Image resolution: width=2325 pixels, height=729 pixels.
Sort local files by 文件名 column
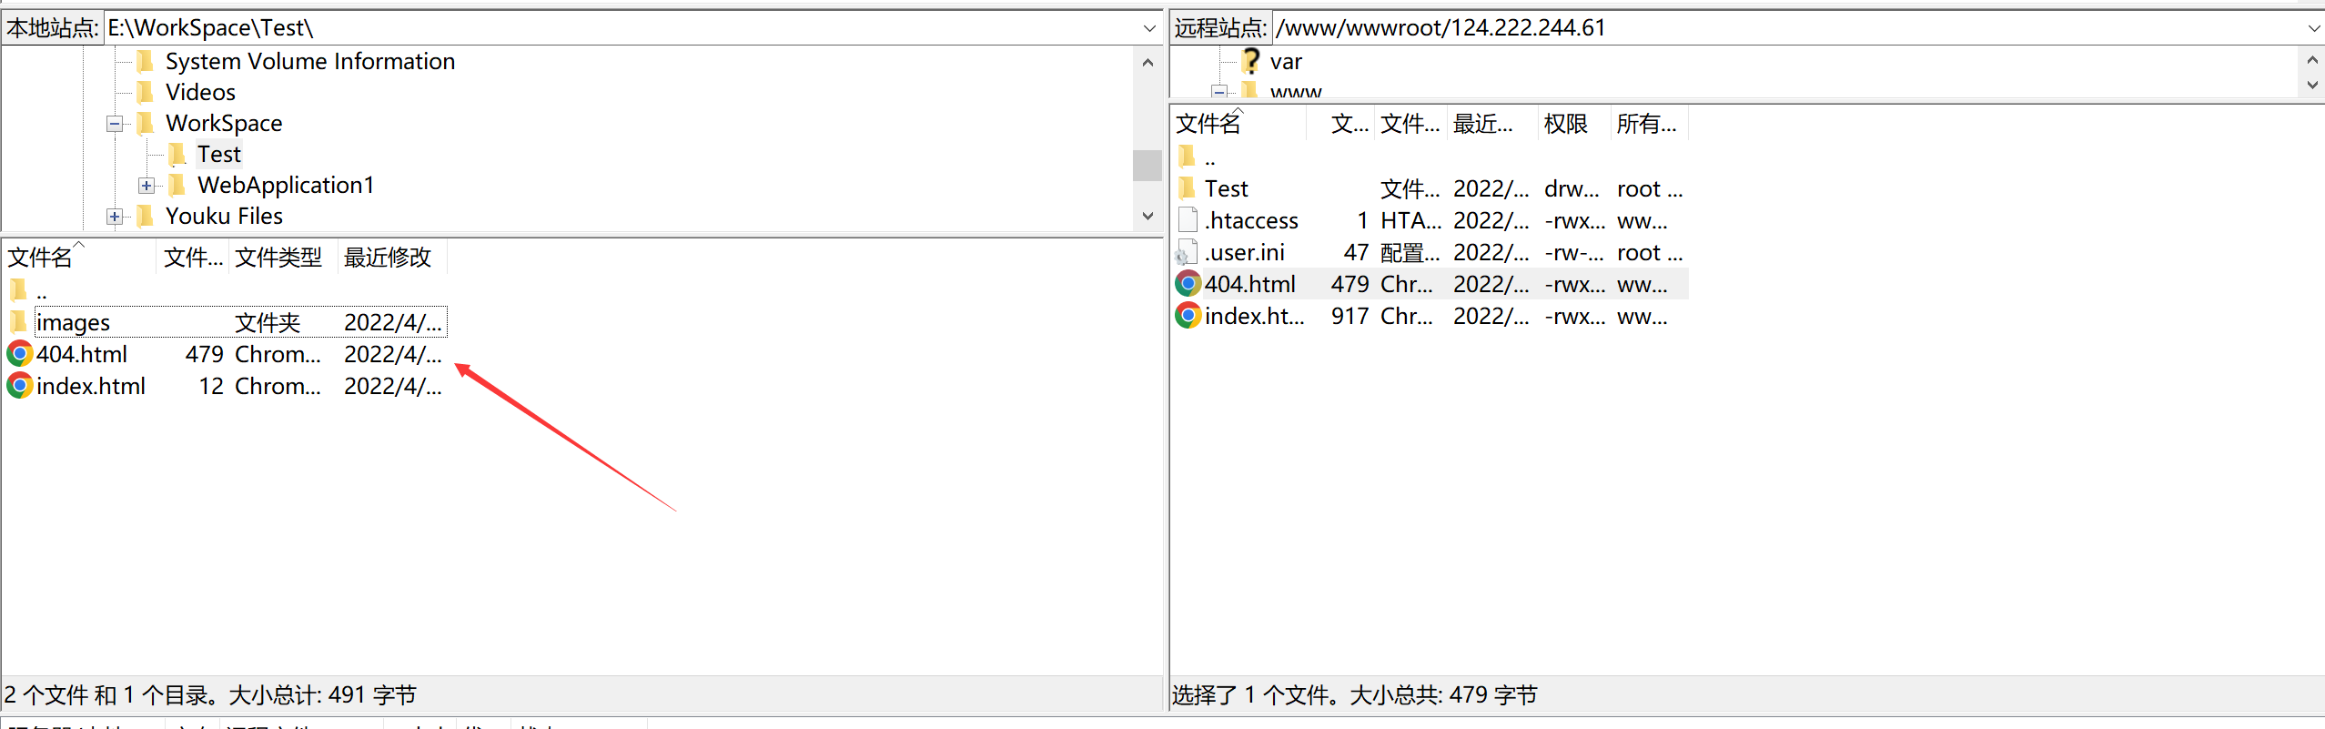80,258
